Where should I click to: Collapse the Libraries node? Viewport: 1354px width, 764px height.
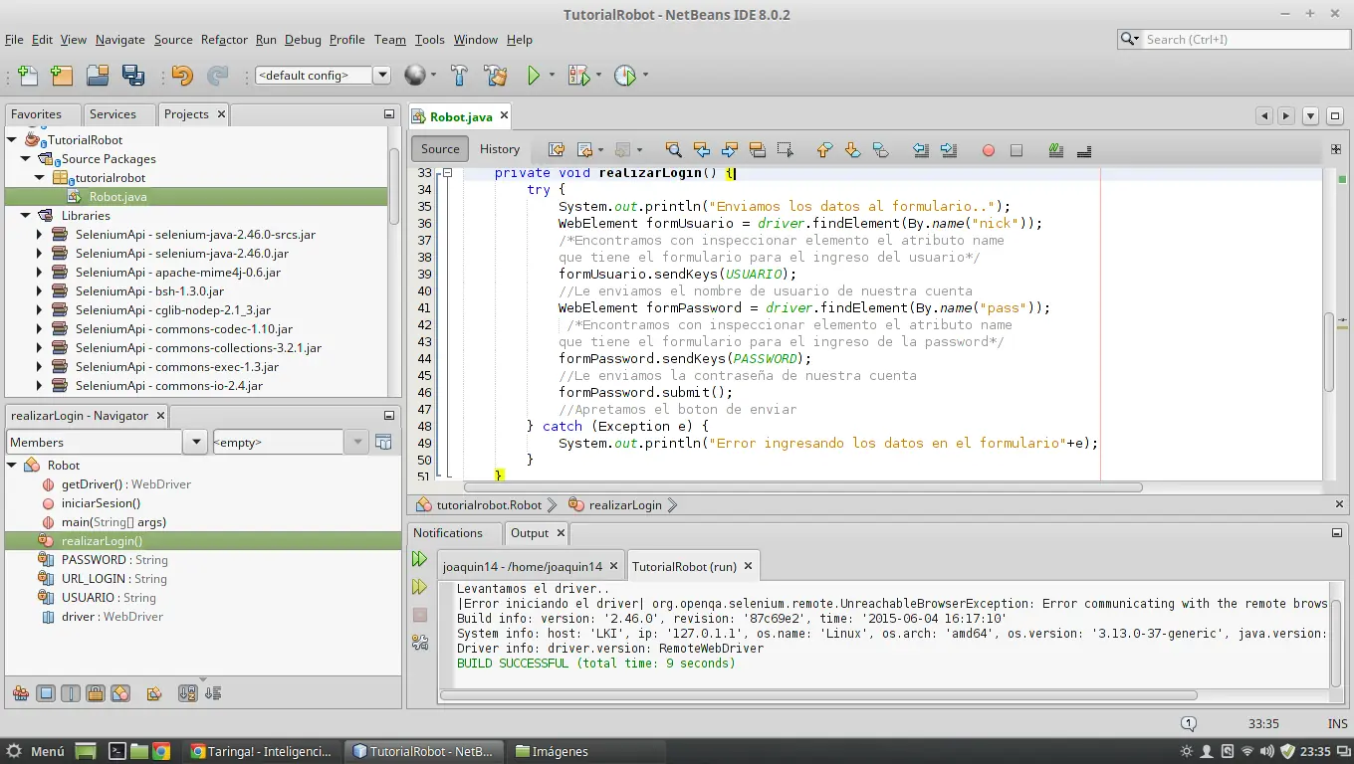click(26, 216)
